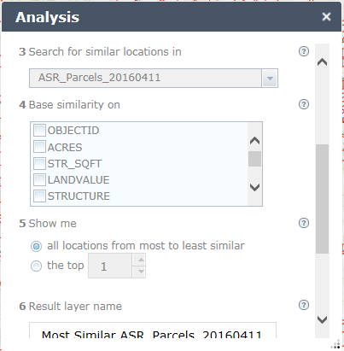Tick the STRUCTURE checkbox
Image resolution: width=344 pixels, height=351 pixels.
(x=39, y=196)
